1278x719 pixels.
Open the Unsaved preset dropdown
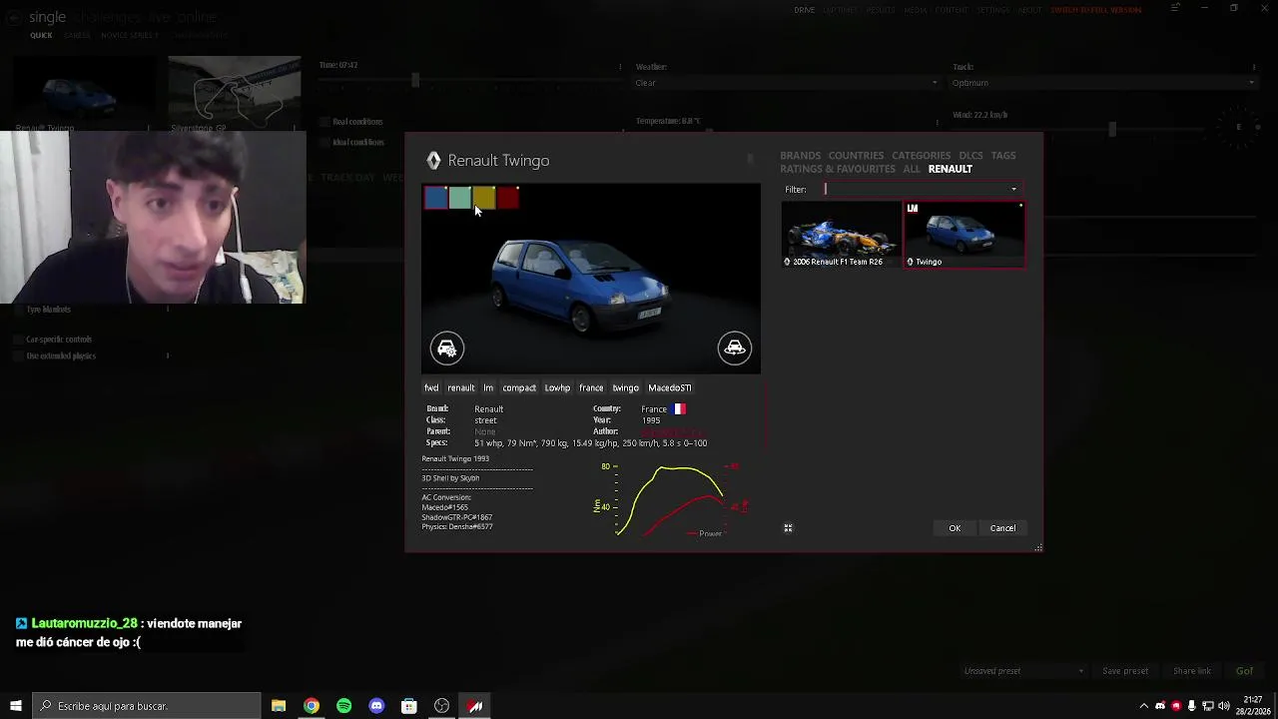pyautogui.click(x=1023, y=671)
